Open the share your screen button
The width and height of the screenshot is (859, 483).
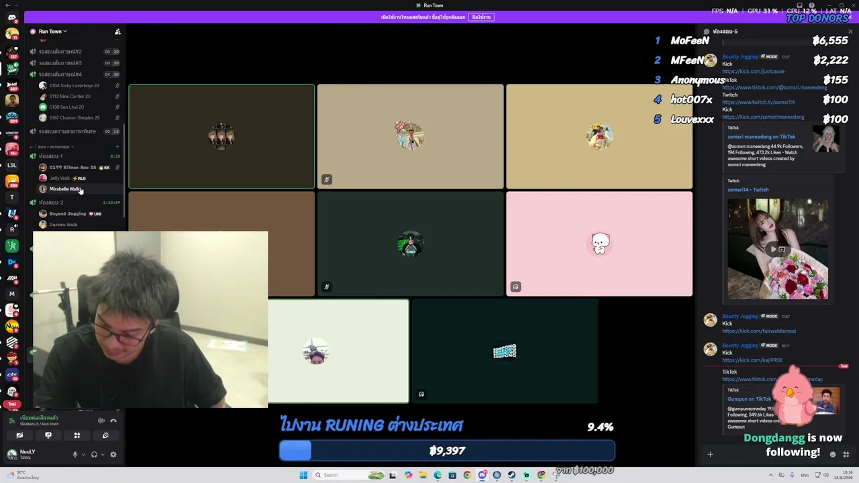tap(48, 436)
